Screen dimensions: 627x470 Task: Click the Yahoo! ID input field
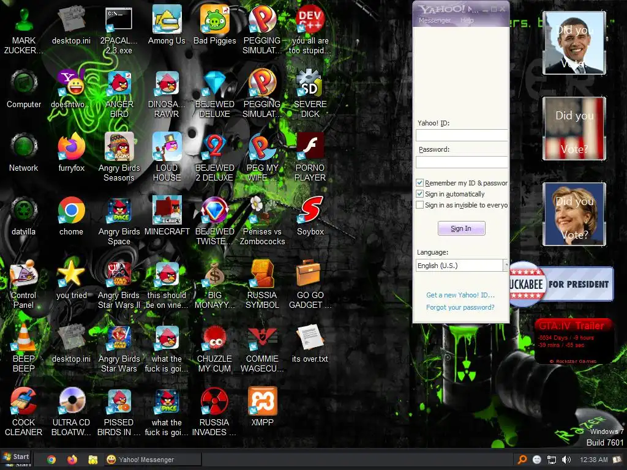click(462, 135)
